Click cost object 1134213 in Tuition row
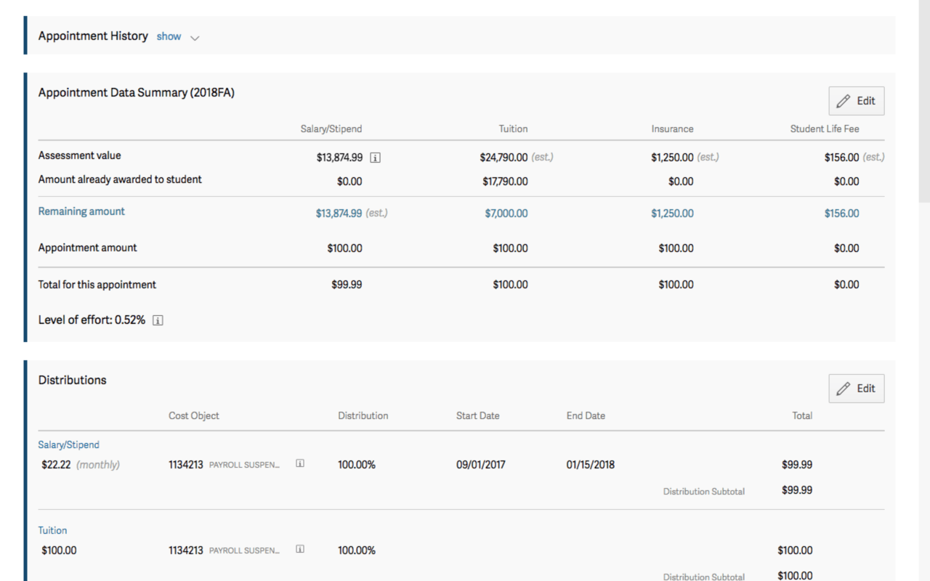The image size is (930, 581). 186,550
